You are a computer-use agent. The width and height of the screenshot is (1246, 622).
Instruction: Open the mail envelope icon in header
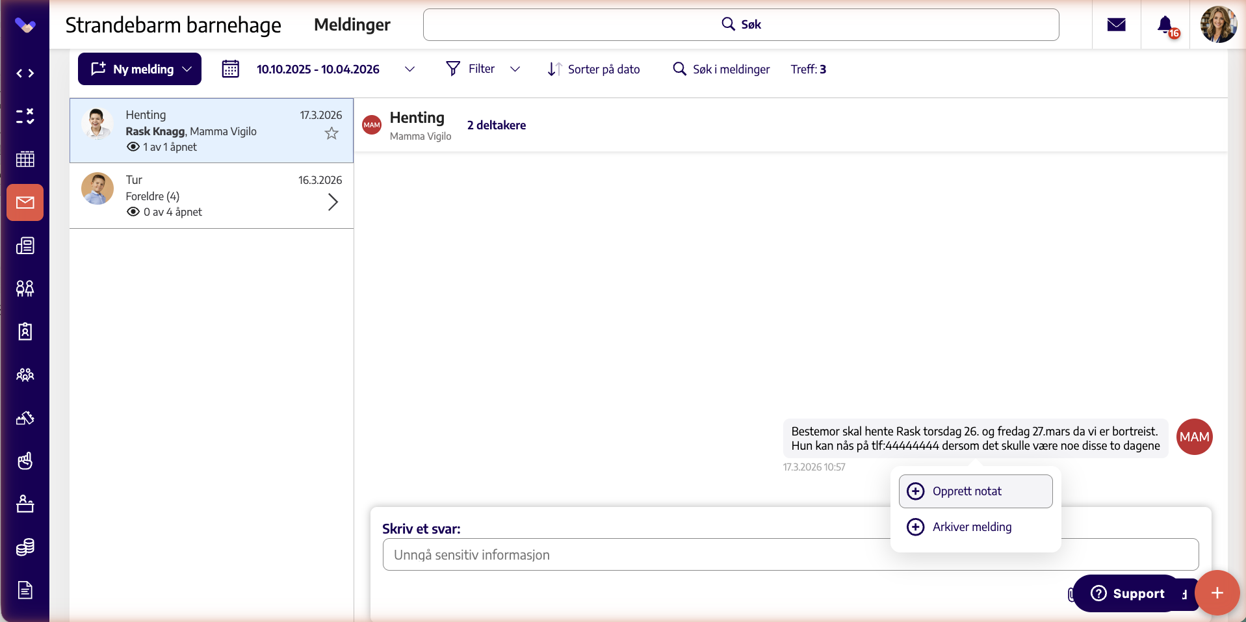(1116, 25)
